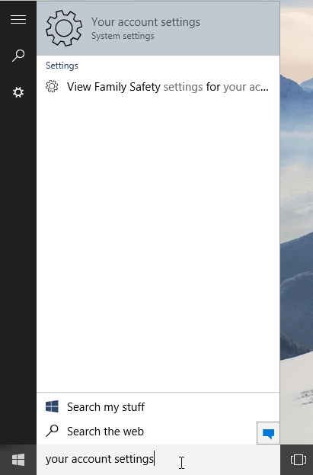Open the 'Your account settings' top result

158,28
